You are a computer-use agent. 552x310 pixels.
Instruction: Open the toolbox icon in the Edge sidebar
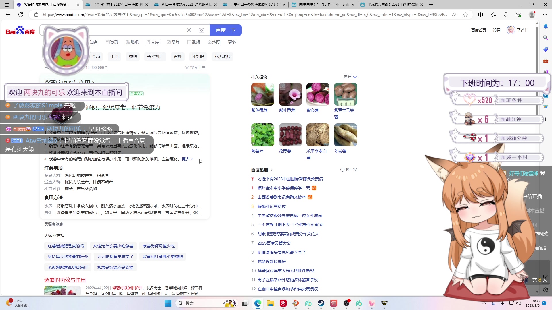pos(546,61)
